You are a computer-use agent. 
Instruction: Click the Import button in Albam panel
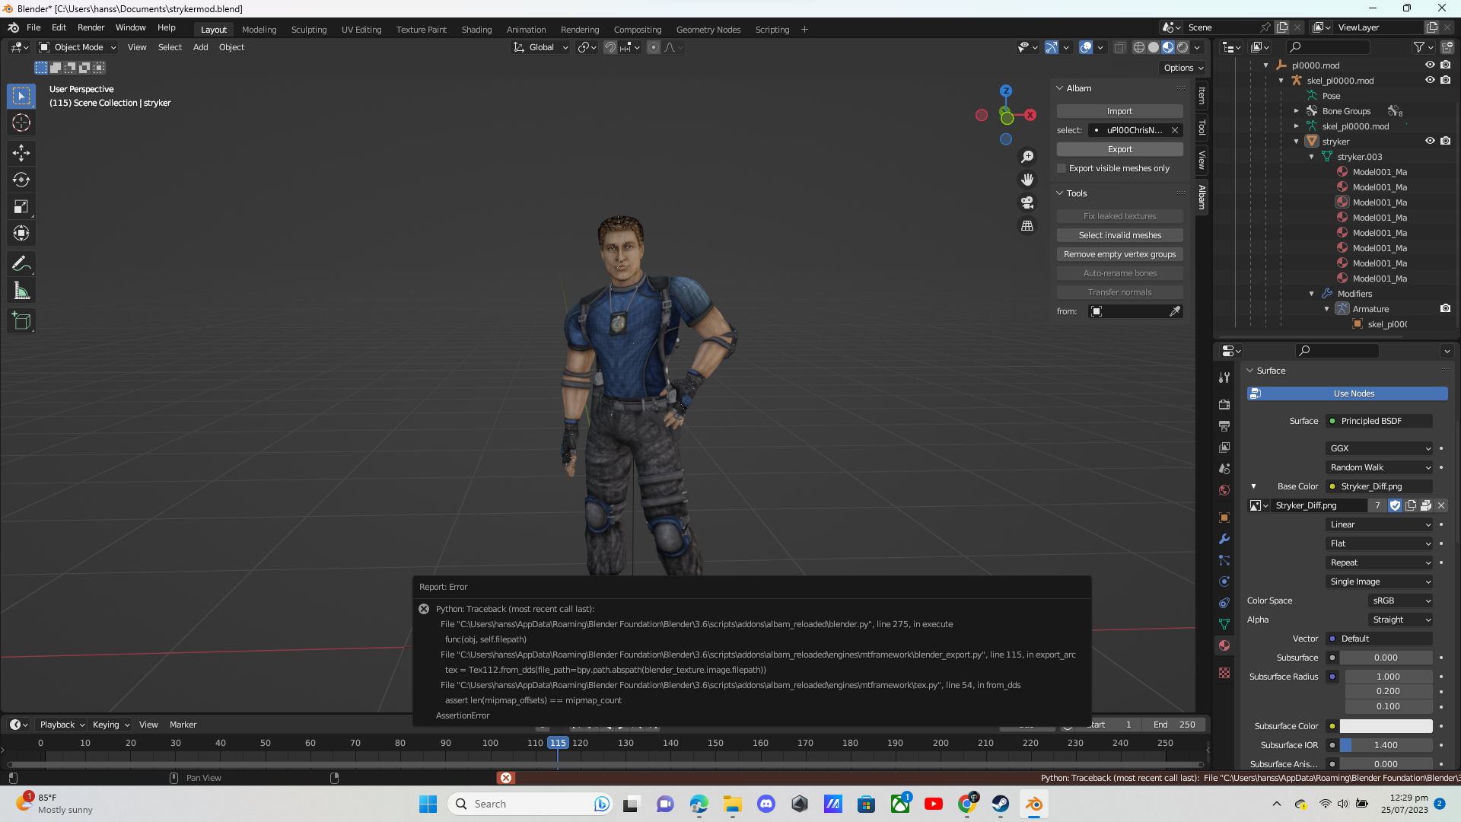click(1119, 110)
